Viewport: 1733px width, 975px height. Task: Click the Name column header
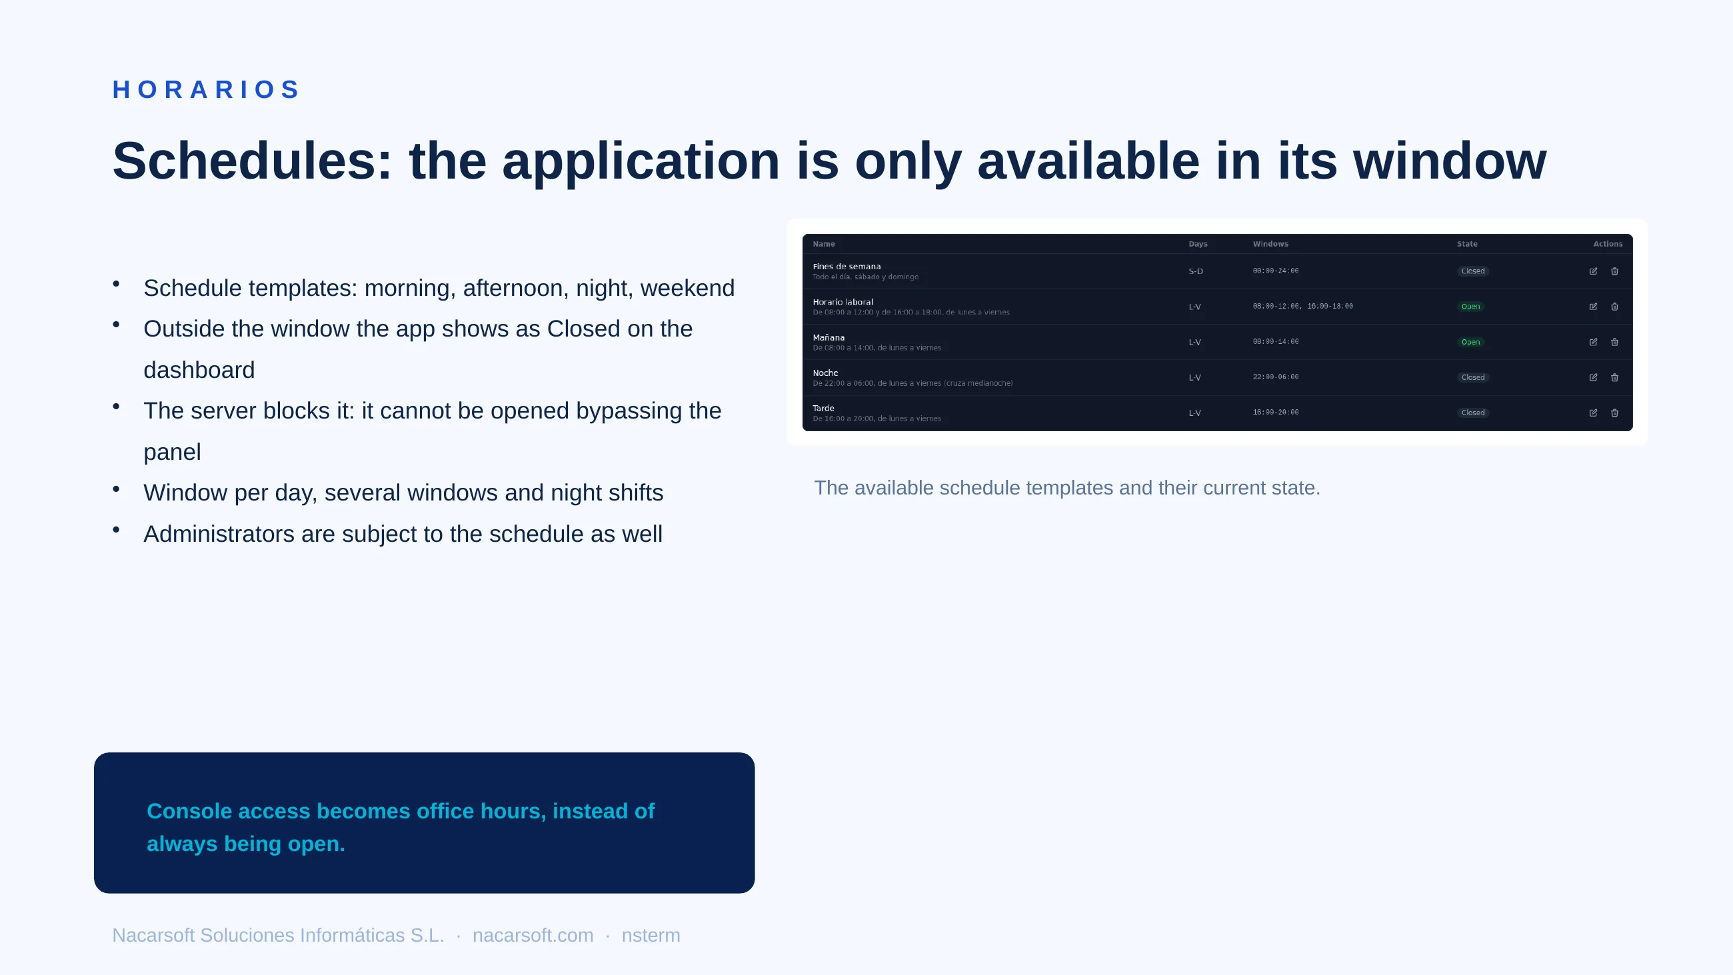tap(823, 245)
